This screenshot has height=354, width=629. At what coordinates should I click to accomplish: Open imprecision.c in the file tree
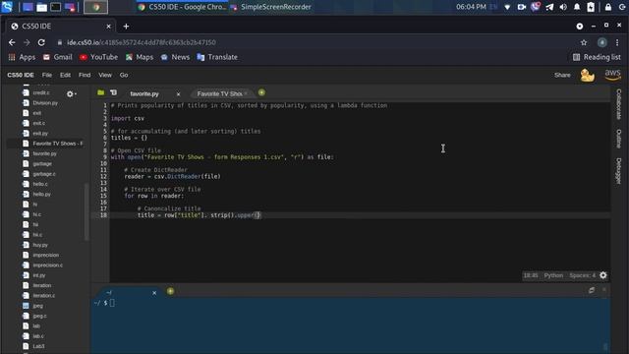tap(48, 265)
